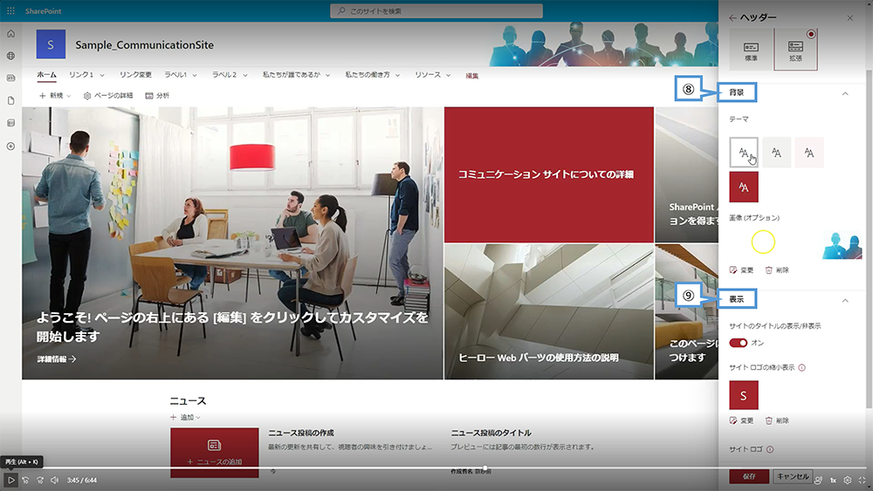
Task: Select the light gray theme swatch
Action: tap(777, 153)
